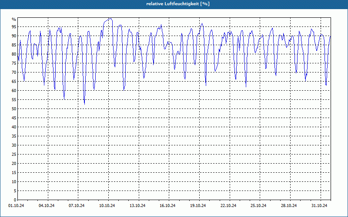The height and width of the screenshot is (217, 348).
Task: Click the y-axis value 15
Action: click(x=14, y=172)
